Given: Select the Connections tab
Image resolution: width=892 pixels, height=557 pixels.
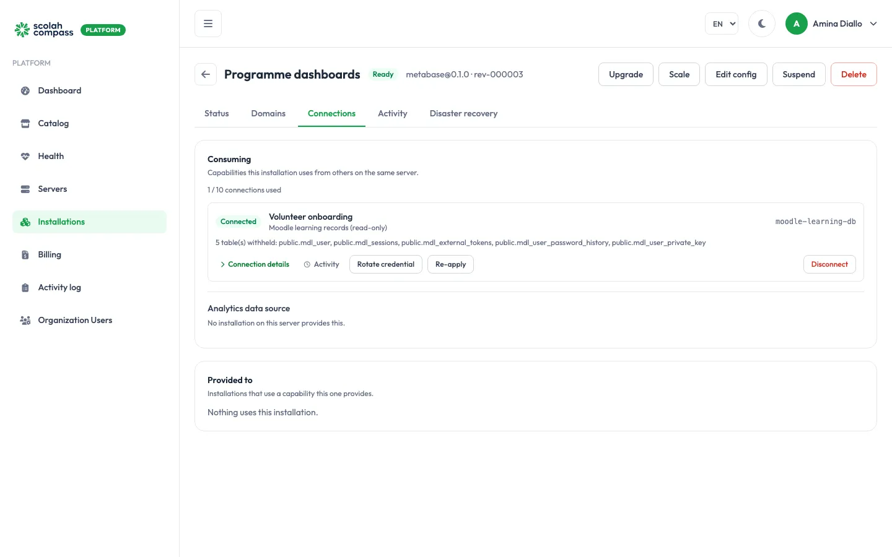Looking at the screenshot, I should click(x=331, y=113).
